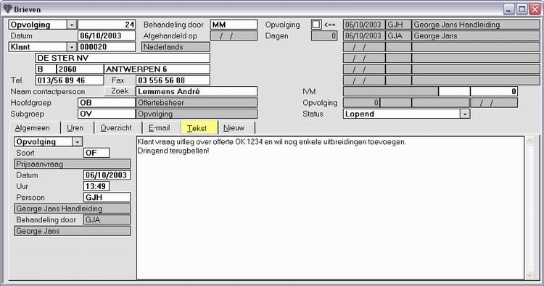The height and width of the screenshot is (286, 544).
Task: Maximize the Brieven window
Action: click(x=522, y=9)
